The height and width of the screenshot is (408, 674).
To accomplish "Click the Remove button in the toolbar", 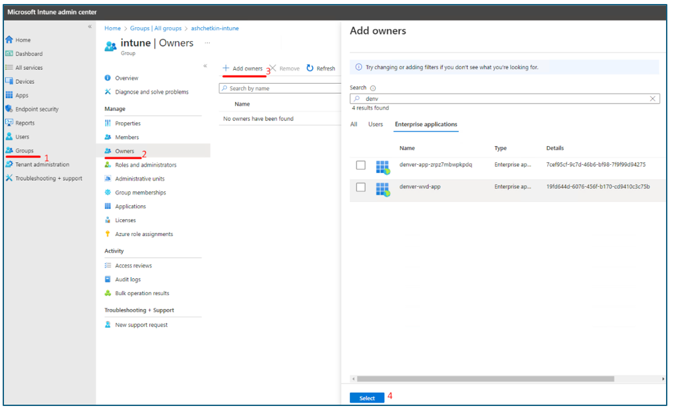I will (285, 68).
